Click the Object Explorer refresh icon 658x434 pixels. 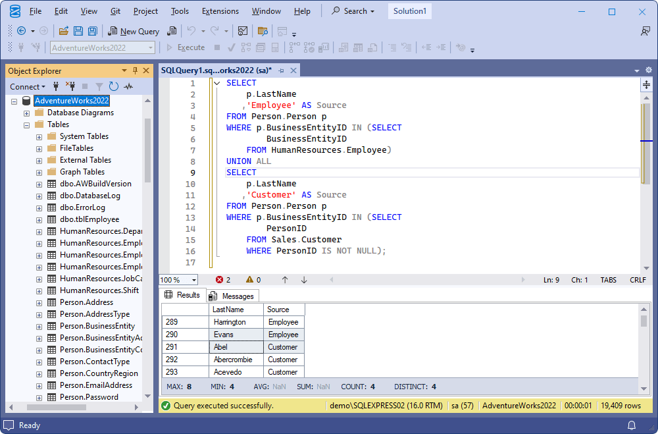(113, 86)
